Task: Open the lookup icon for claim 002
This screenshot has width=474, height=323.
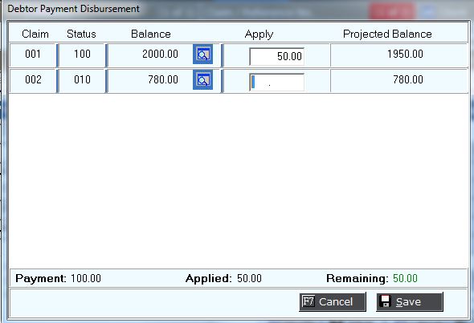Action: coord(202,79)
